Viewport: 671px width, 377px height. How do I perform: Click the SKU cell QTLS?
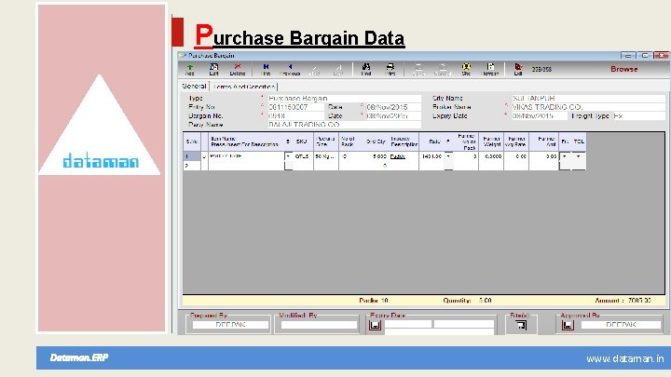pyautogui.click(x=304, y=156)
